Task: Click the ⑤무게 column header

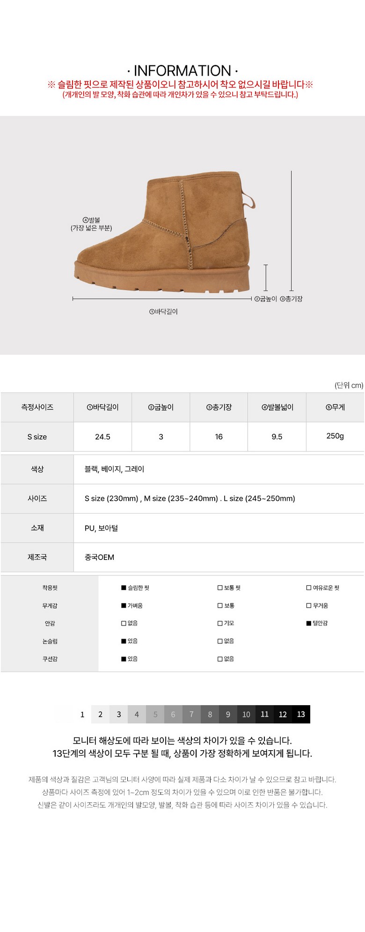Action: (x=335, y=407)
